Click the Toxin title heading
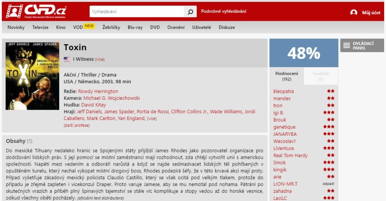Screen dimensions: 386x201 coord(75,47)
